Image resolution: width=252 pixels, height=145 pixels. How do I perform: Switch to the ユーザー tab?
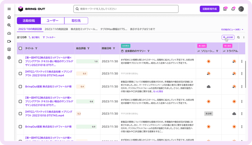pos(52,21)
